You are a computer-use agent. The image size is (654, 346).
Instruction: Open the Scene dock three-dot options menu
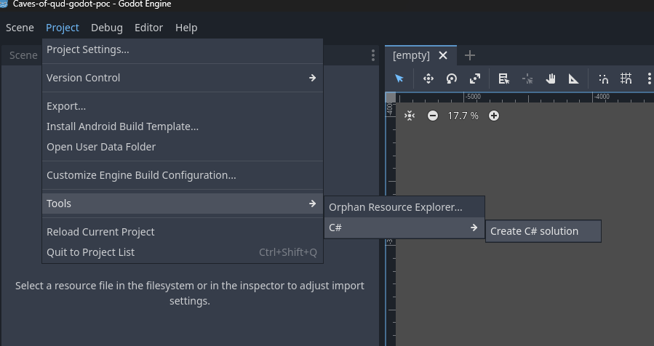(373, 55)
